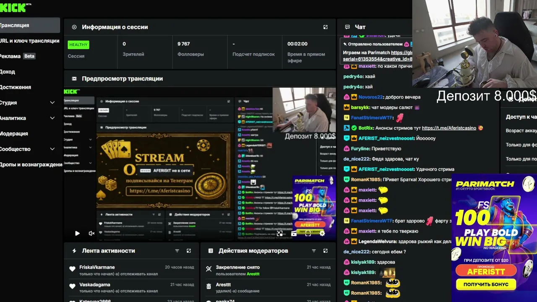
Task: Click the moderator actions list icon
Action: [x=211, y=251]
